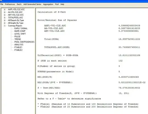The image size is (148, 114).
Task: Click the value 13.8101132082189
Action: pyautogui.click(x=129, y=55)
